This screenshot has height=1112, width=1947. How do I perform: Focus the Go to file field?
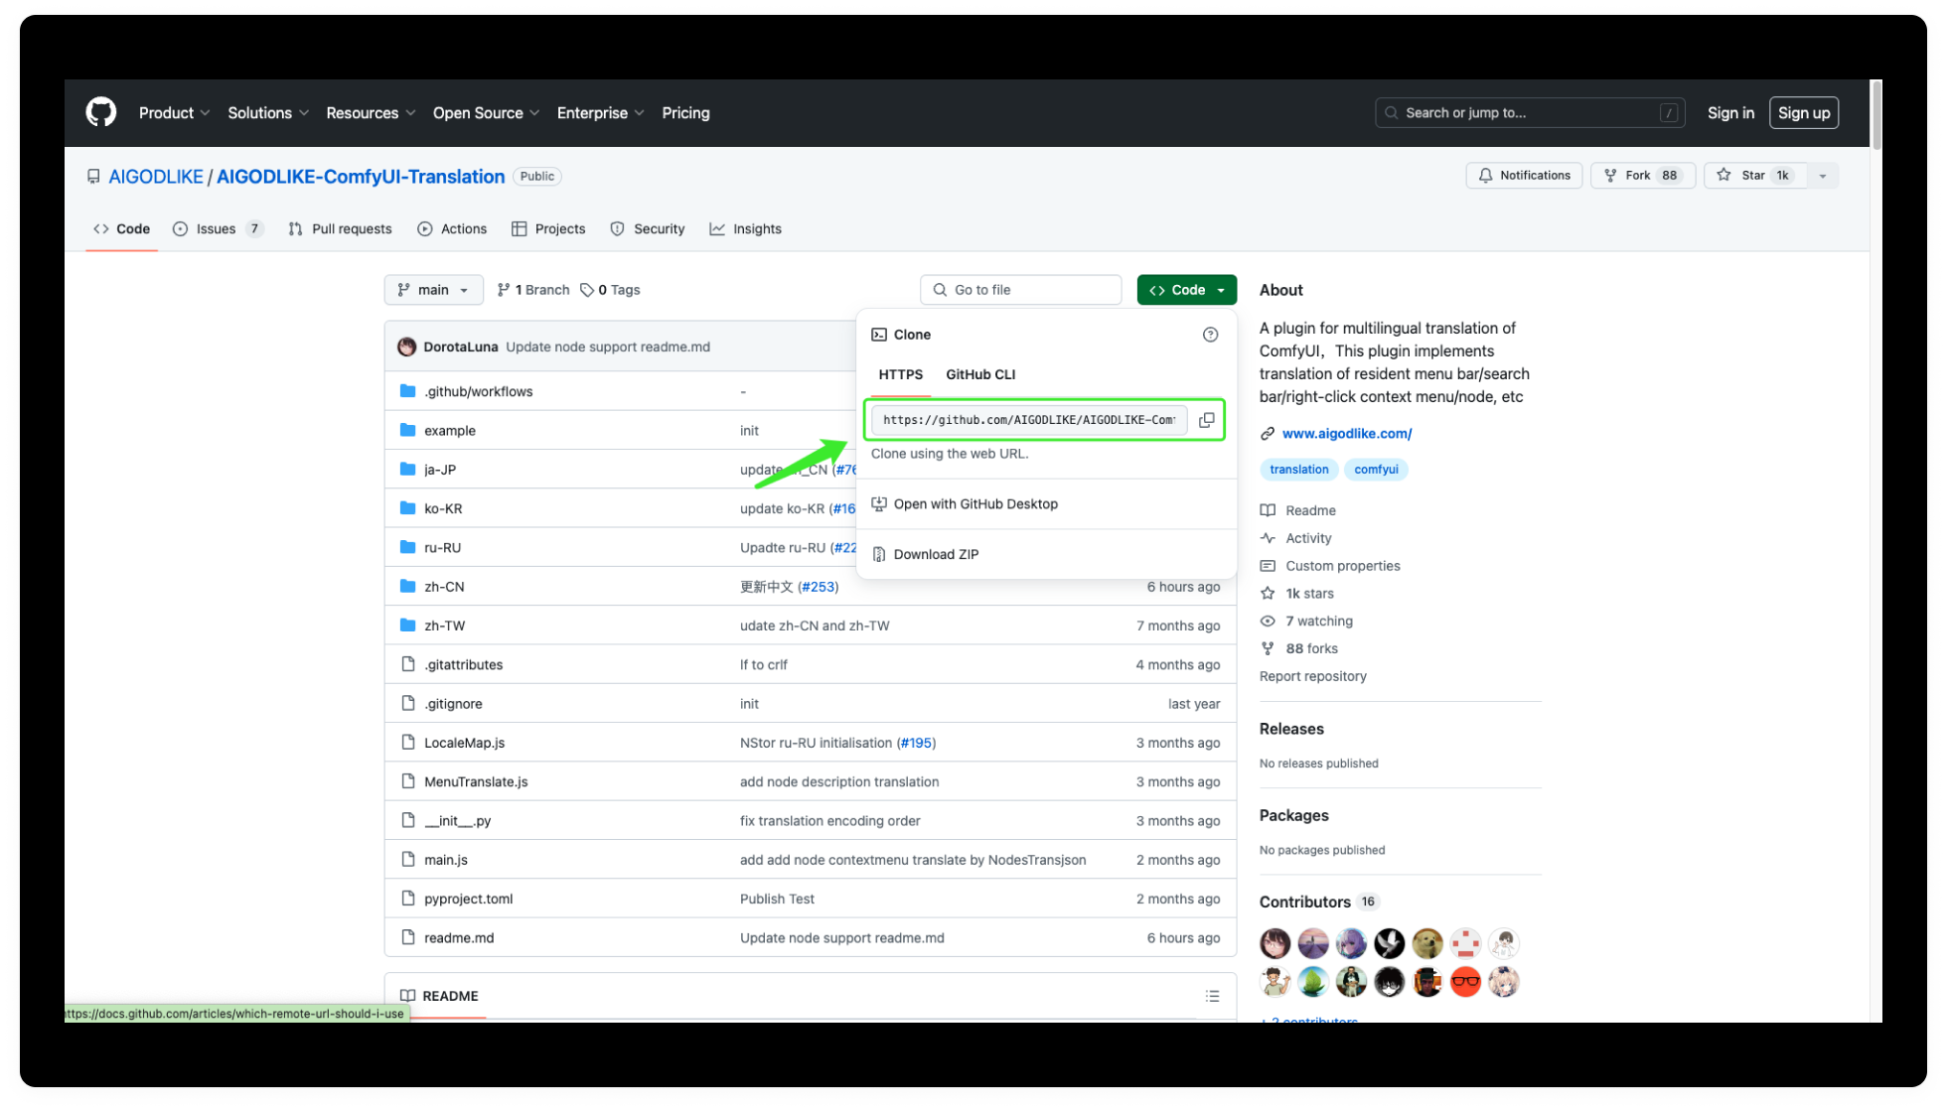(1021, 290)
